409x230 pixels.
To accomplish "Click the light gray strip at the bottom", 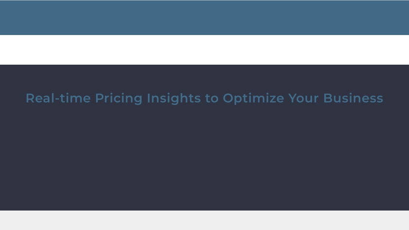I will pyautogui.click(x=204, y=220).
